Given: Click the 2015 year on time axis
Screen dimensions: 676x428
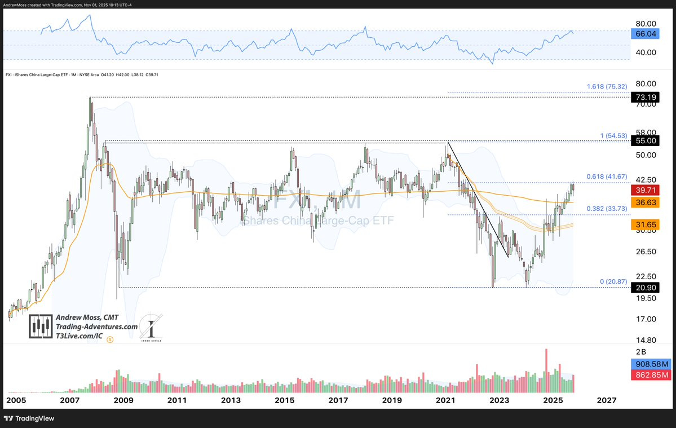Looking at the screenshot, I should coord(285,400).
